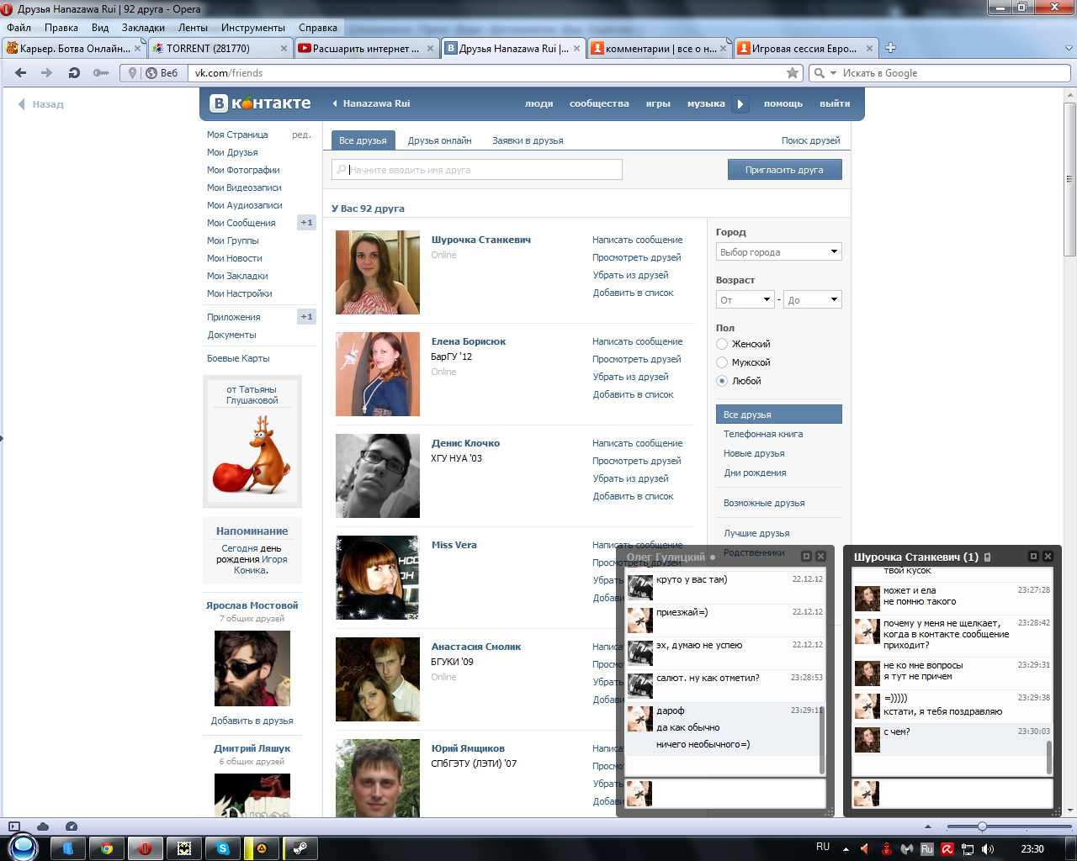The image size is (1077, 861).
Task: Click 'Убрать из друзей' for Денис Клочко
Action: [630, 478]
